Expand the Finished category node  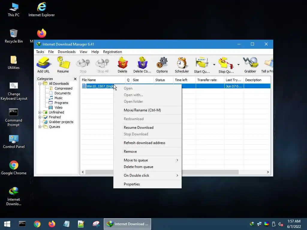[40, 117]
